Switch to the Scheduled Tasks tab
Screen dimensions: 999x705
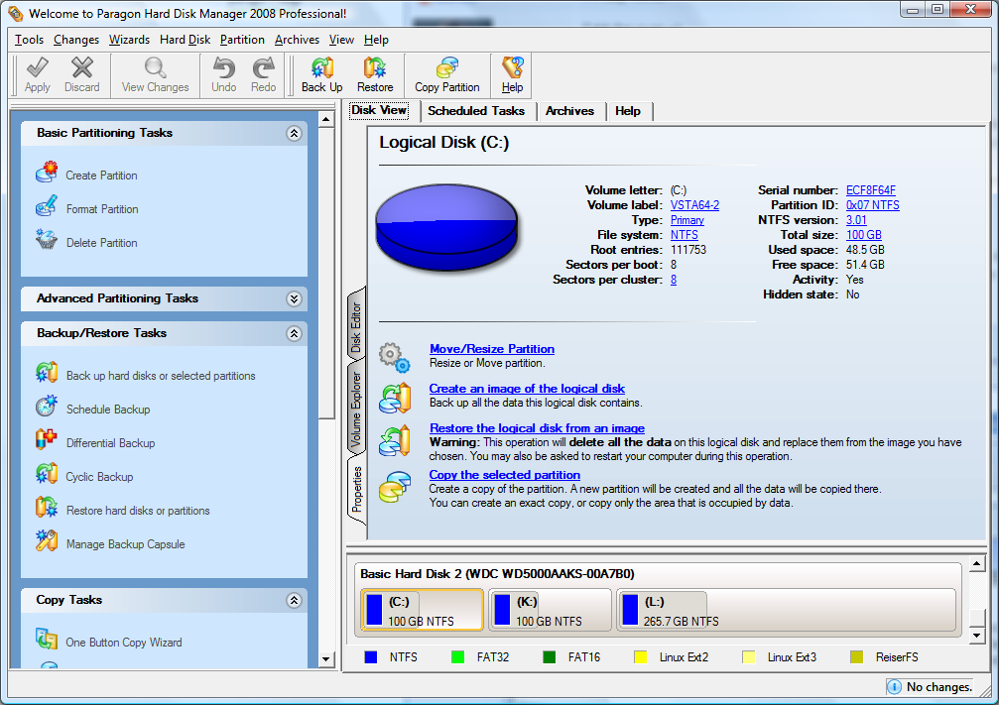coord(476,111)
